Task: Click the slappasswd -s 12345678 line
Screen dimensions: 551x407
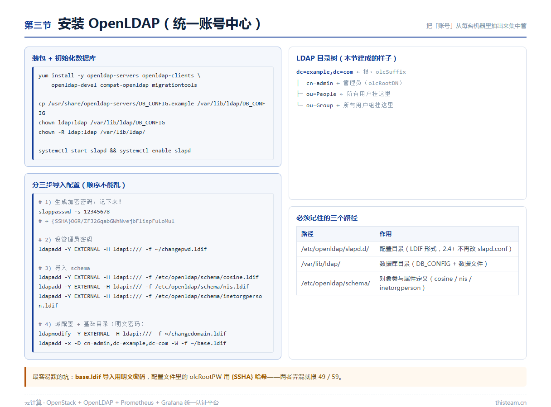Action: 74,212
